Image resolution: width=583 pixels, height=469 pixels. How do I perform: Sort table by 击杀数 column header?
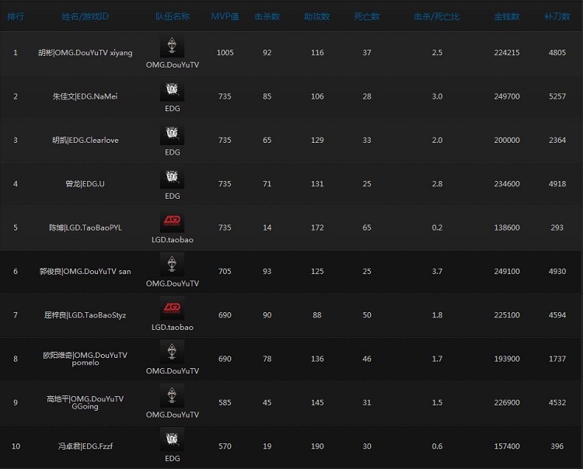pyautogui.click(x=267, y=16)
